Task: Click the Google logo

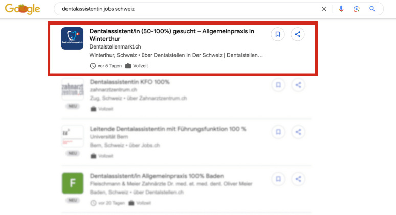Action: 23,9
